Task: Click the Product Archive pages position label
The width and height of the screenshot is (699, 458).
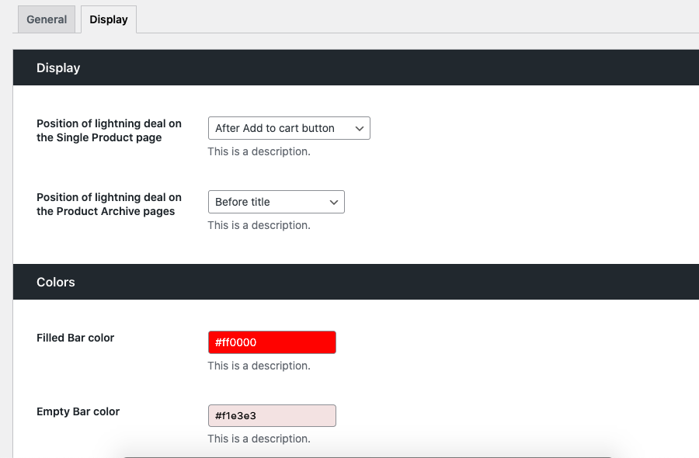Action: [x=109, y=204]
